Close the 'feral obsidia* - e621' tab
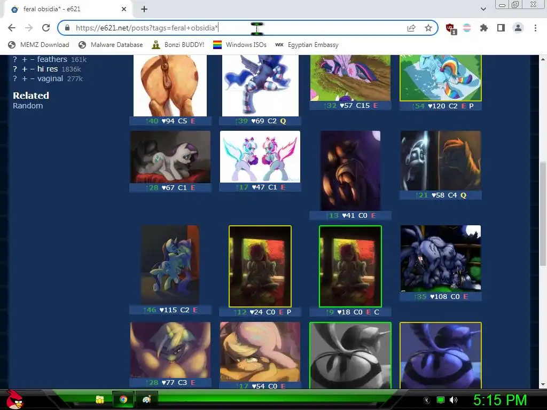This screenshot has width=547, height=410. [124, 10]
